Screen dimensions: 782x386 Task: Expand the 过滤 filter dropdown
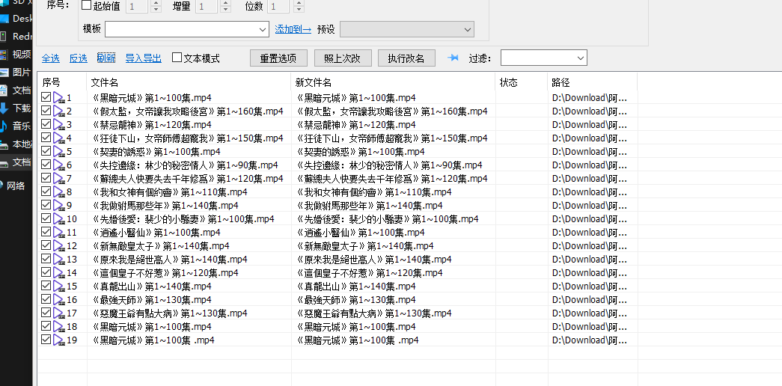(581, 58)
